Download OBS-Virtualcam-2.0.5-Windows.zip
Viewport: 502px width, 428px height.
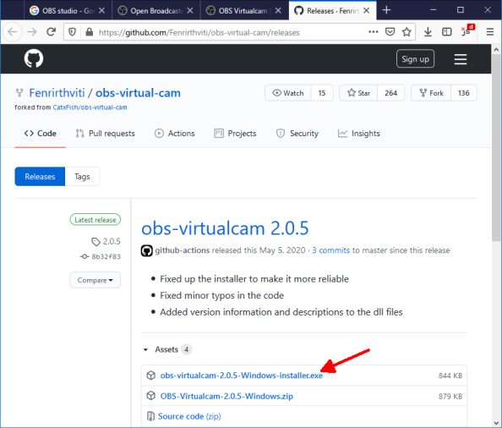click(x=226, y=396)
